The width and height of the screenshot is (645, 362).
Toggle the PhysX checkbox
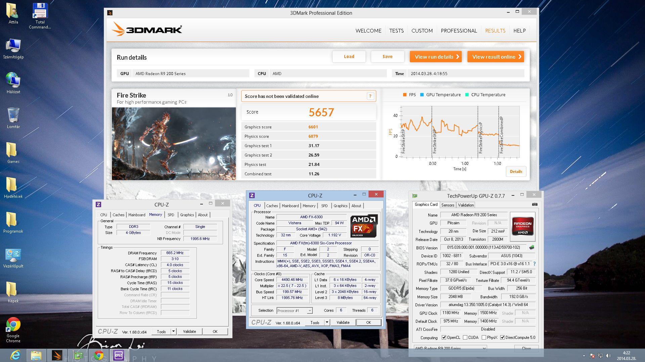click(484, 338)
